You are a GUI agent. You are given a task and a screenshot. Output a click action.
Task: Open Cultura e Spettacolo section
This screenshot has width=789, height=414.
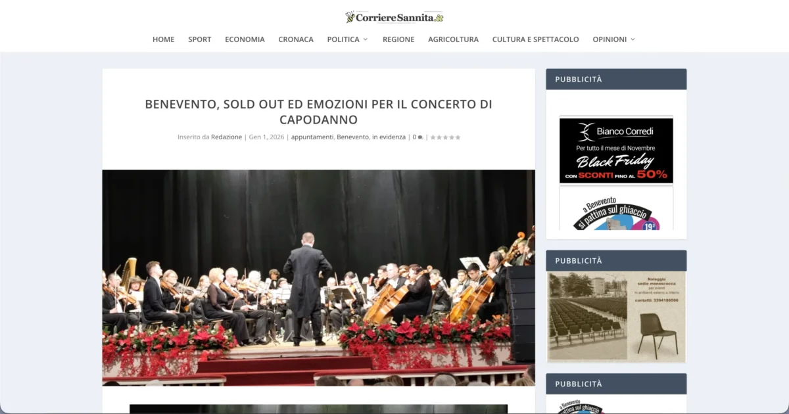pyautogui.click(x=536, y=39)
